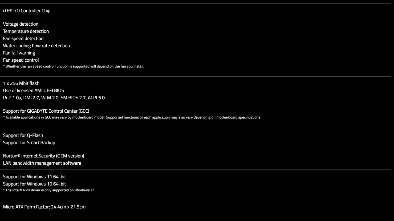This screenshot has width=394, height=221.
Task: Click the Fan speed detection line
Action: click(x=23, y=38)
